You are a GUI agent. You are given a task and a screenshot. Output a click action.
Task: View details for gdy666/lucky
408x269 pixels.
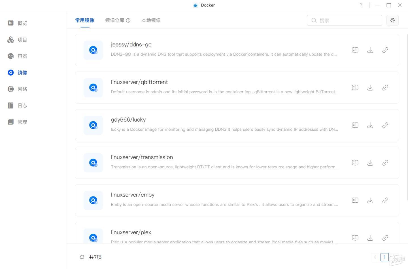(x=355, y=125)
